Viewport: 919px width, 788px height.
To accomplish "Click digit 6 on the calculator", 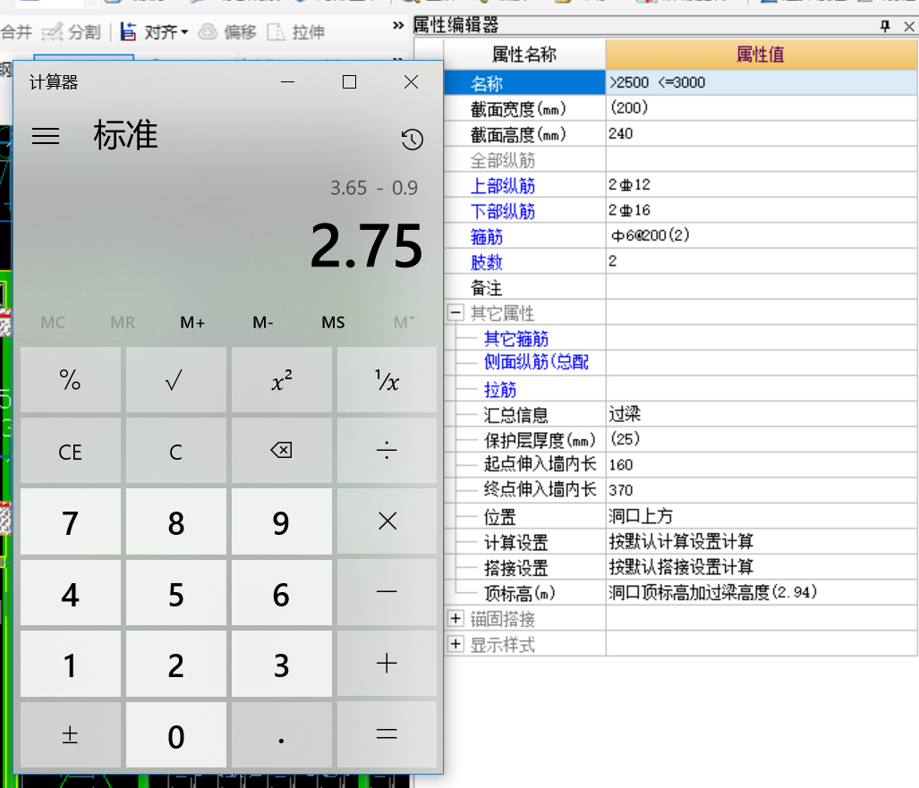I will (281, 592).
